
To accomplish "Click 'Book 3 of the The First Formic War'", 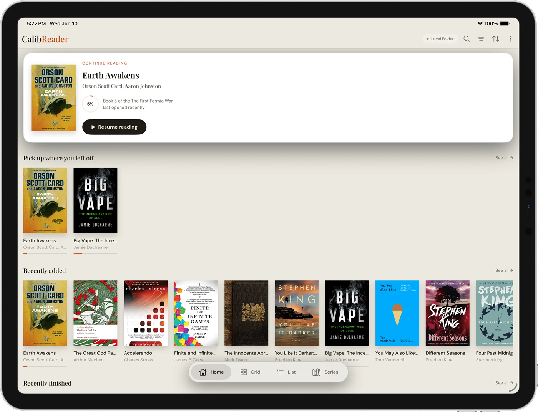I will pyautogui.click(x=138, y=101).
